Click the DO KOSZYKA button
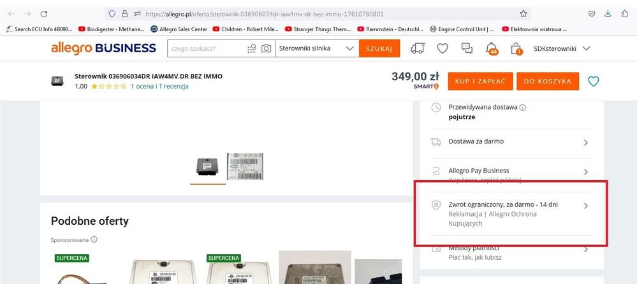 pos(547,82)
